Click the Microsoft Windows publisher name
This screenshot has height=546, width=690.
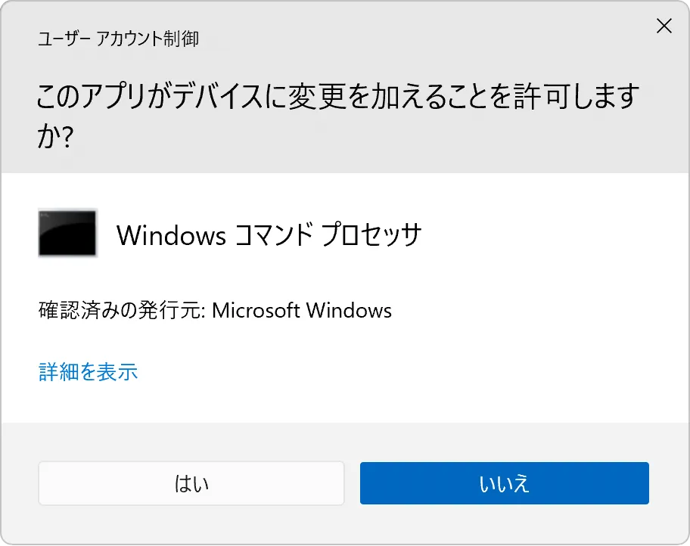coord(302,310)
